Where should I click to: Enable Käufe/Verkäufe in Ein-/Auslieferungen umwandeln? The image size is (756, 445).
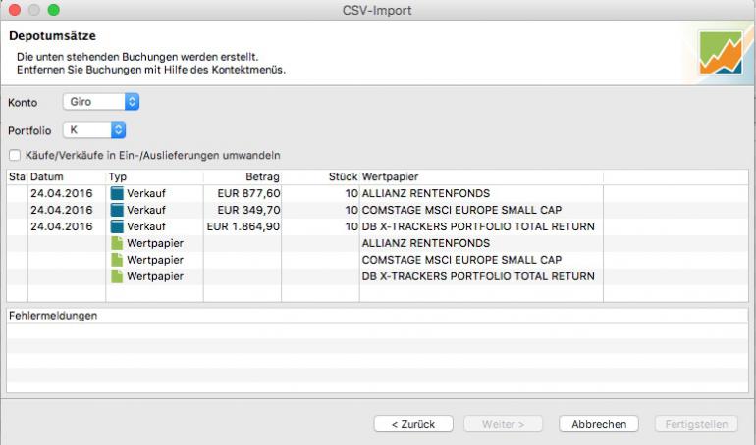14,155
